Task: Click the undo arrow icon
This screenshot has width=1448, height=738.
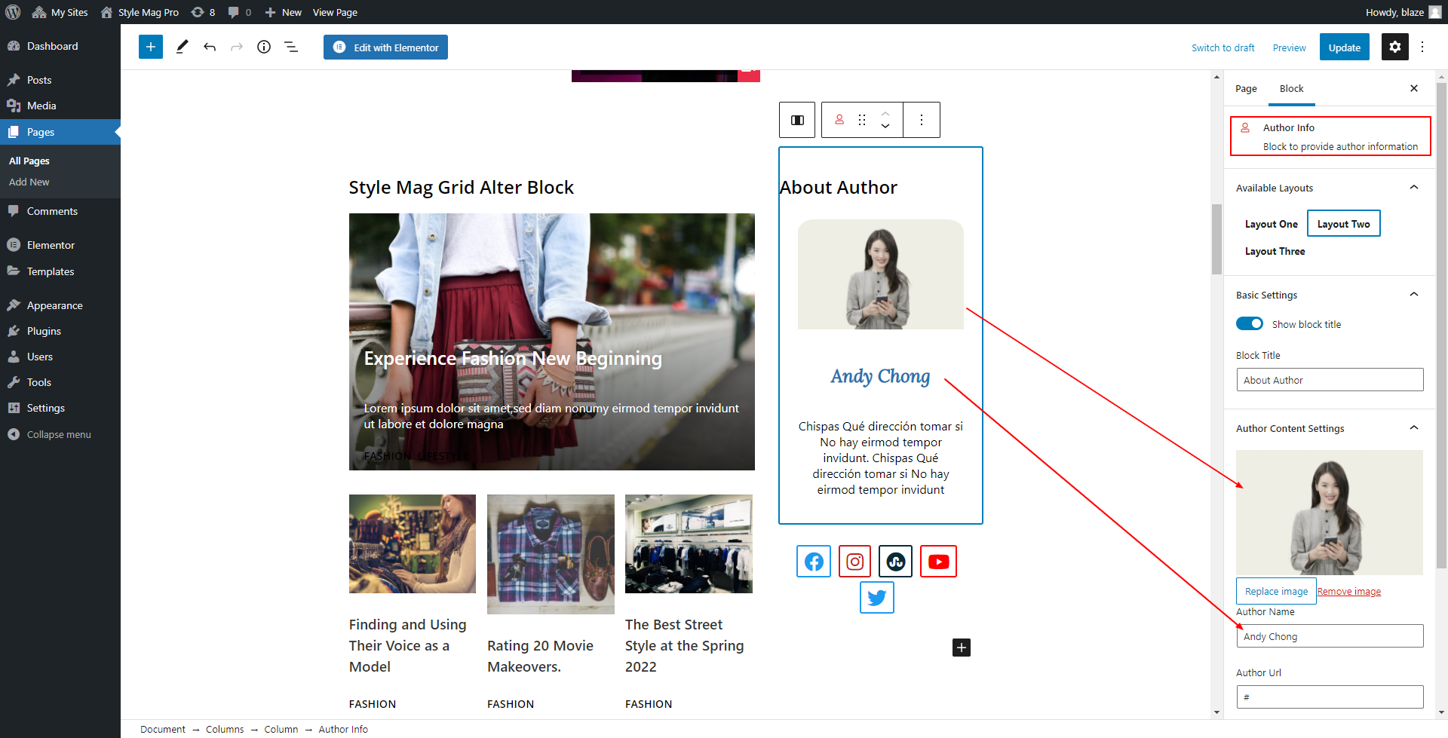Action: tap(210, 47)
